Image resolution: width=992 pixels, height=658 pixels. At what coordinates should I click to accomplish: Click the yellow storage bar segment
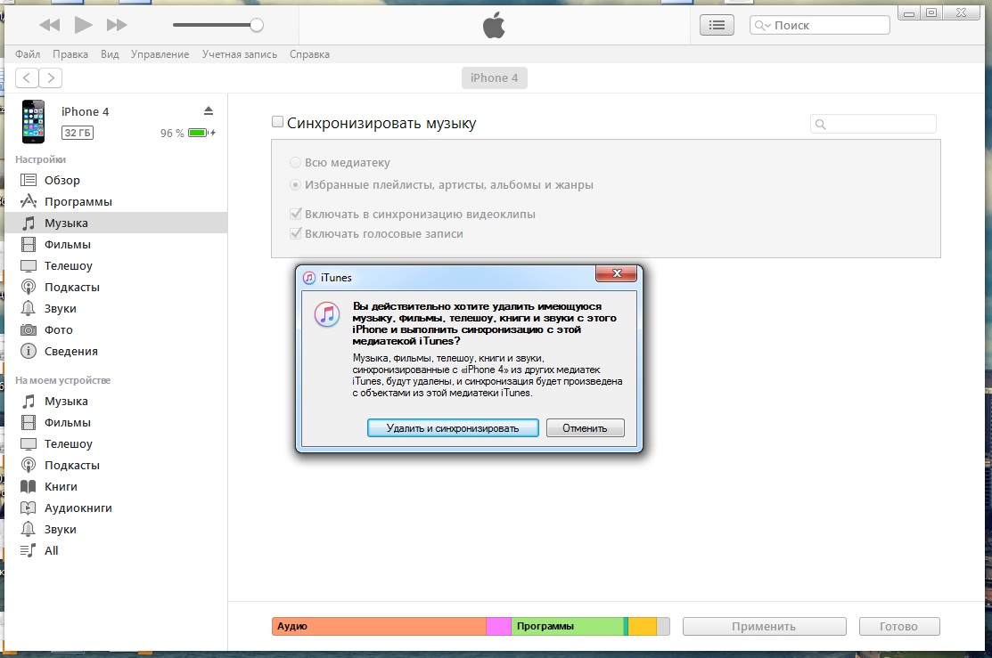coord(642,627)
